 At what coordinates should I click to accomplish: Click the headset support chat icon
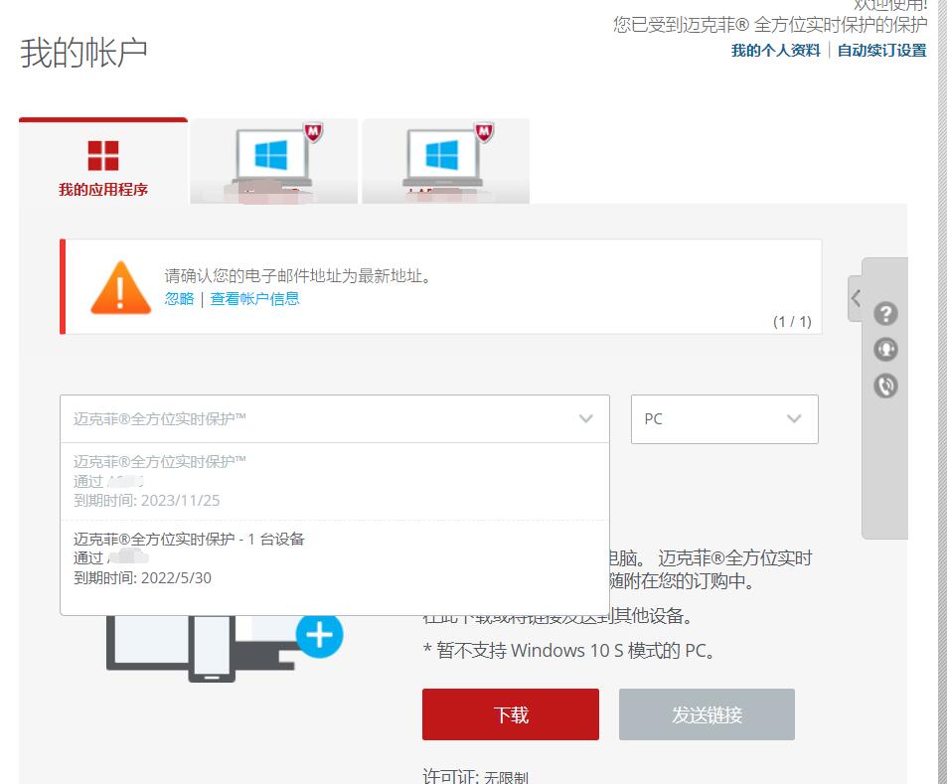885,349
